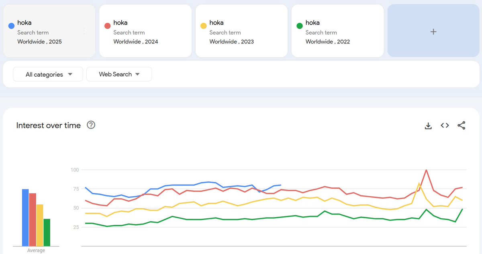Click the yellow line's peak point
This screenshot has height=254, width=482.
pyautogui.click(x=419, y=183)
